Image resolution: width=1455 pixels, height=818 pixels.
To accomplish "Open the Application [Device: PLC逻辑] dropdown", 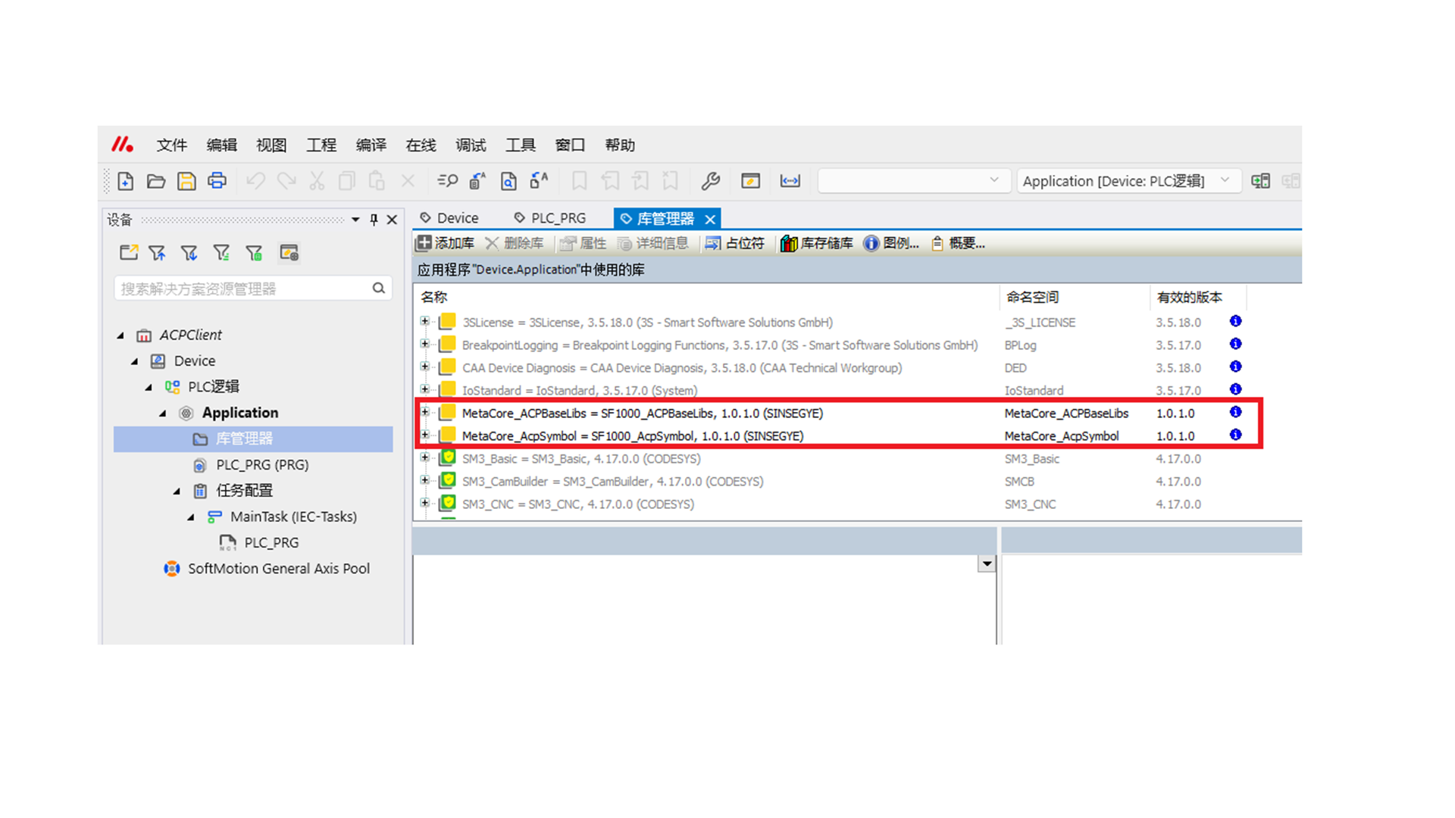I will (1128, 180).
